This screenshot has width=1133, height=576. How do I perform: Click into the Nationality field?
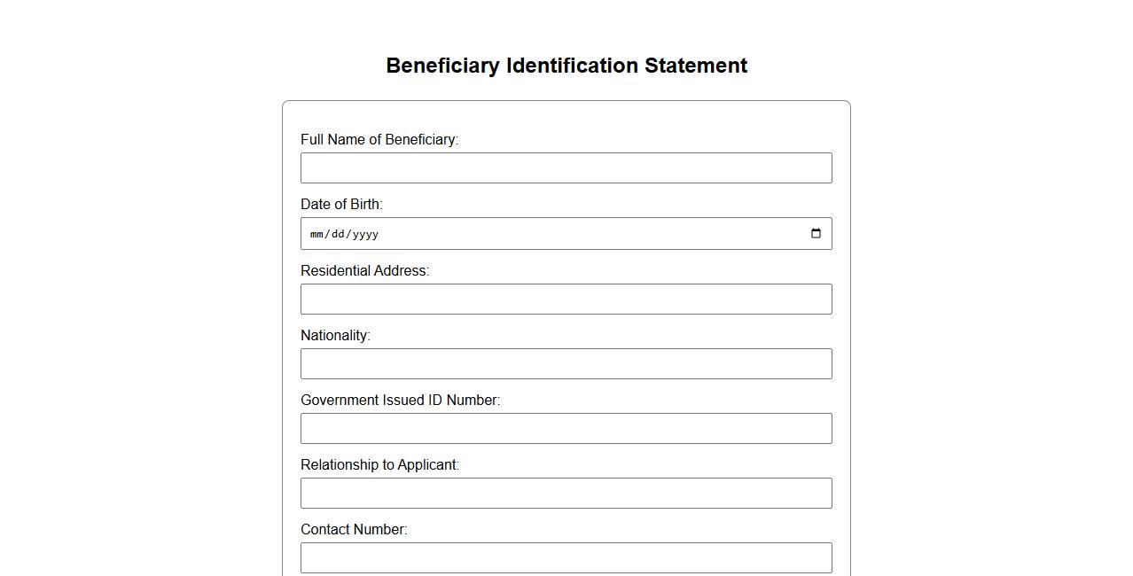566,364
